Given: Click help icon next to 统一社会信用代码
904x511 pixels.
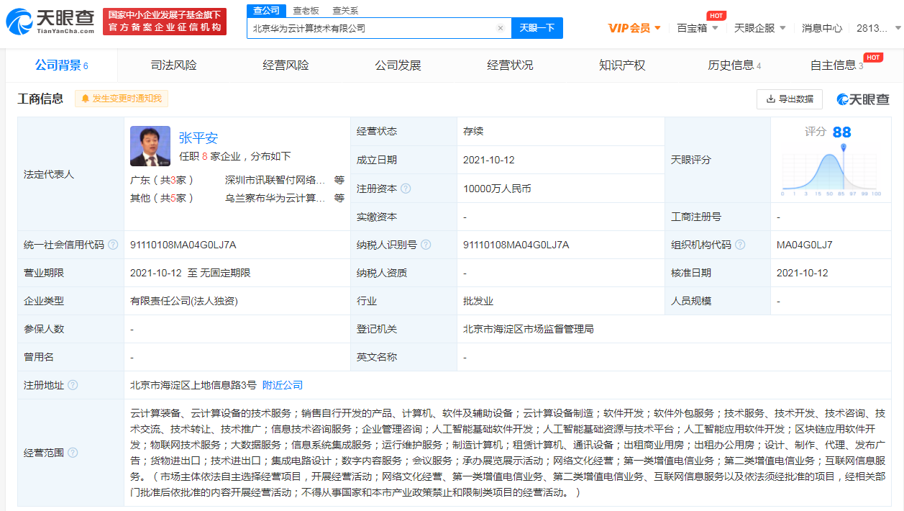Looking at the screenshot, I should click(113, 245).
